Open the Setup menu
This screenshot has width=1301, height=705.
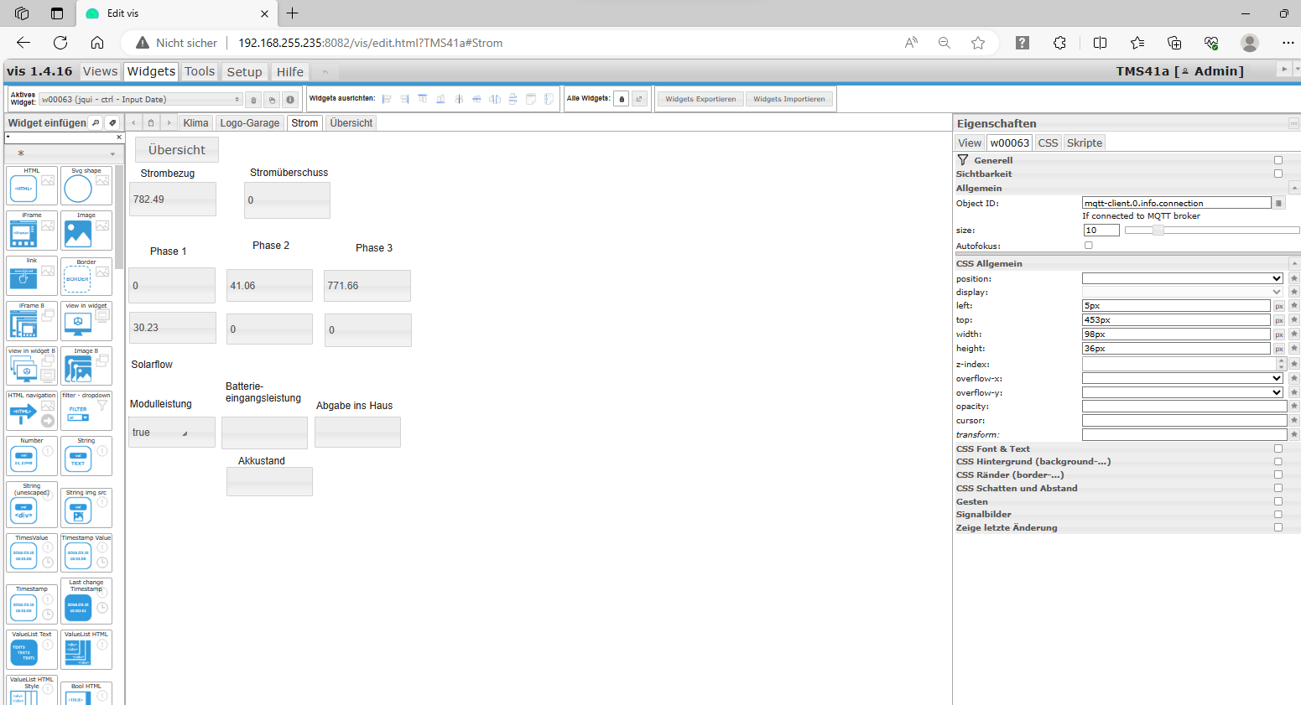click(x=245, y=72)
